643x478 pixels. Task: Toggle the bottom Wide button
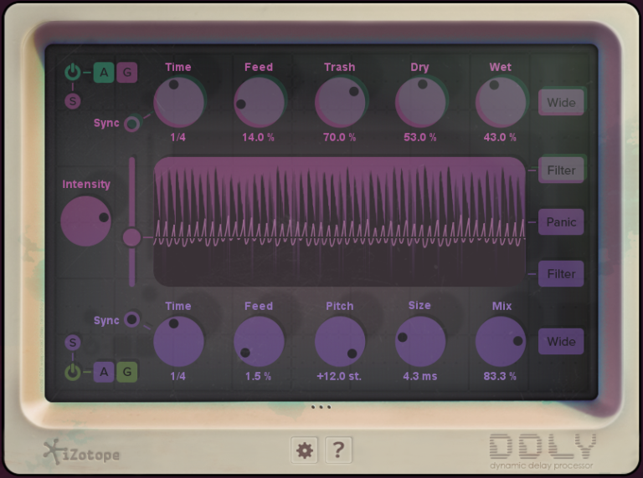(x=561, y=342)
